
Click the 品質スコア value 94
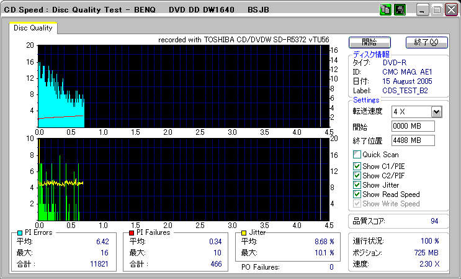click(434, 221)
